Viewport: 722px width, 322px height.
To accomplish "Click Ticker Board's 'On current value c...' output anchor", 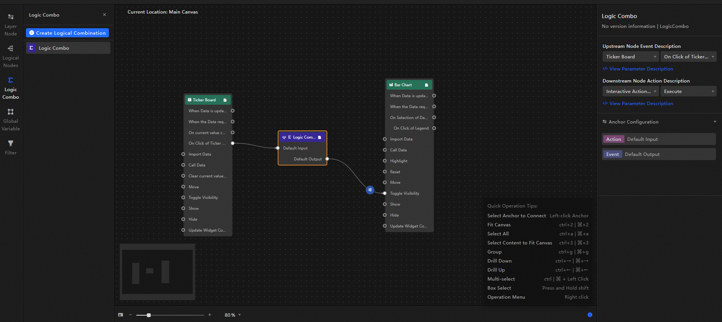I will click(233, 133).
